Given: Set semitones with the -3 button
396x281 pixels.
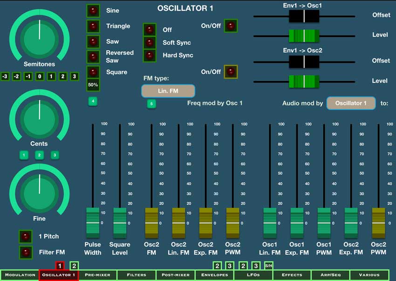Looking at the screenshot, I should (5, 76).
